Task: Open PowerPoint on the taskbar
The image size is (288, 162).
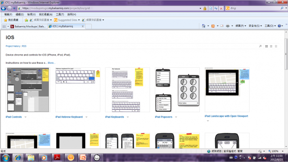Action: click(83, 158)
